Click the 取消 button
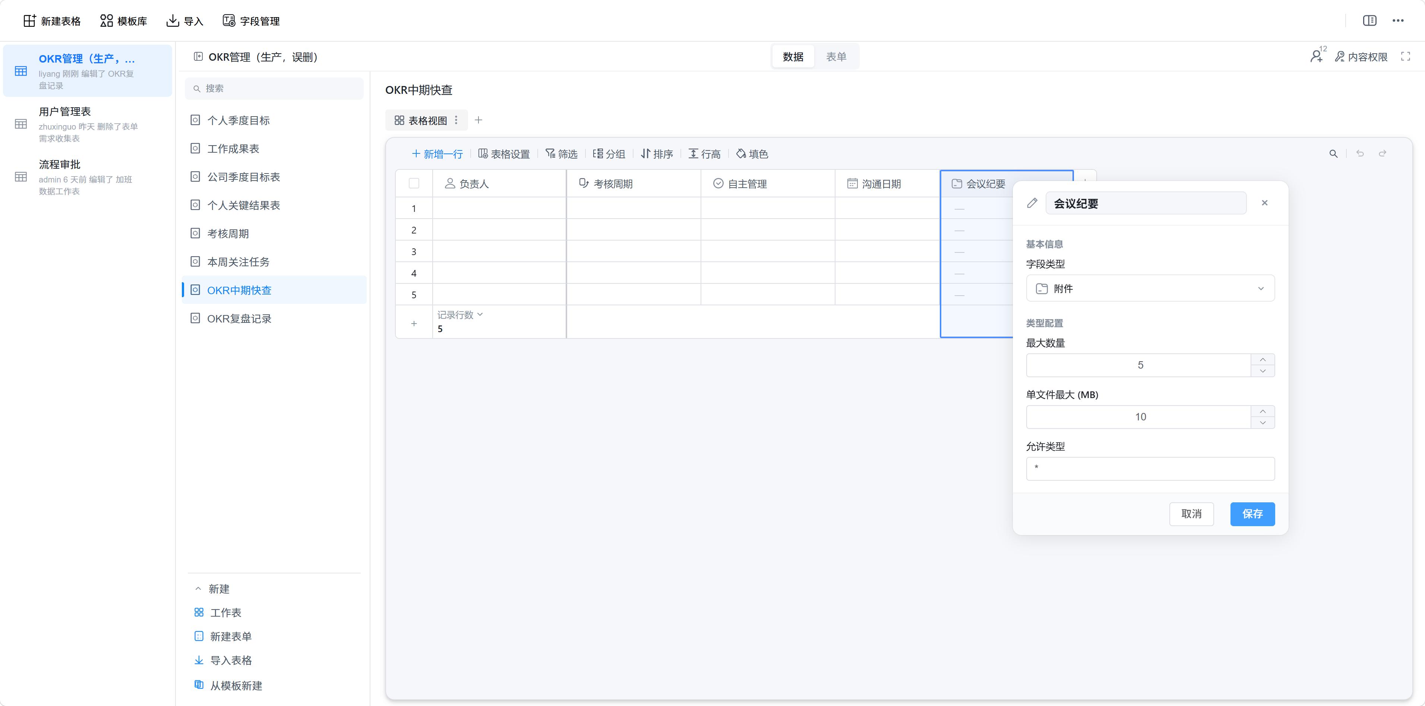This screenshot has height=706, width=1425. click(x=1191, y=514)
